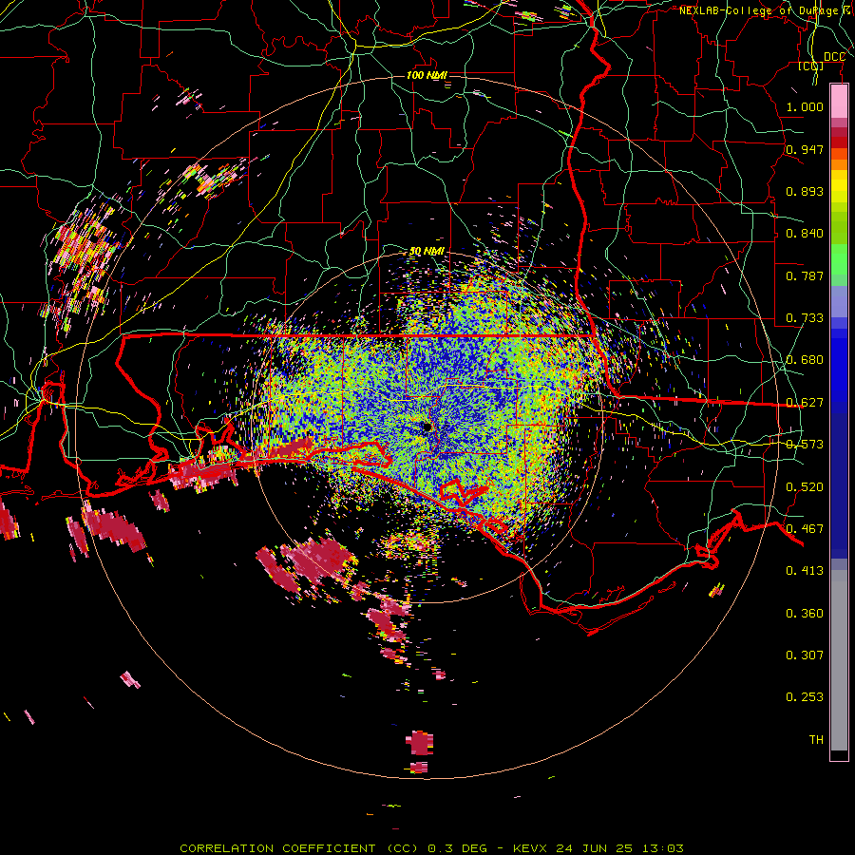Click the KEVX radar identifier in caption

(x=531, y=848)
